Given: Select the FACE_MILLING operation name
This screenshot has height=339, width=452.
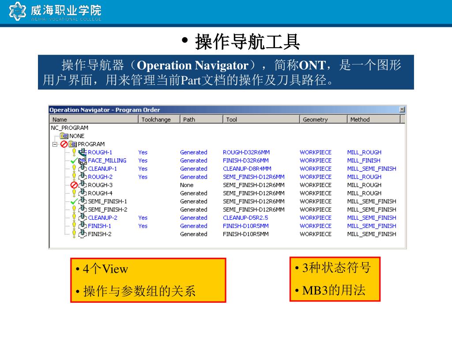Looking at the screenshot, I should (x=107, y=160).
